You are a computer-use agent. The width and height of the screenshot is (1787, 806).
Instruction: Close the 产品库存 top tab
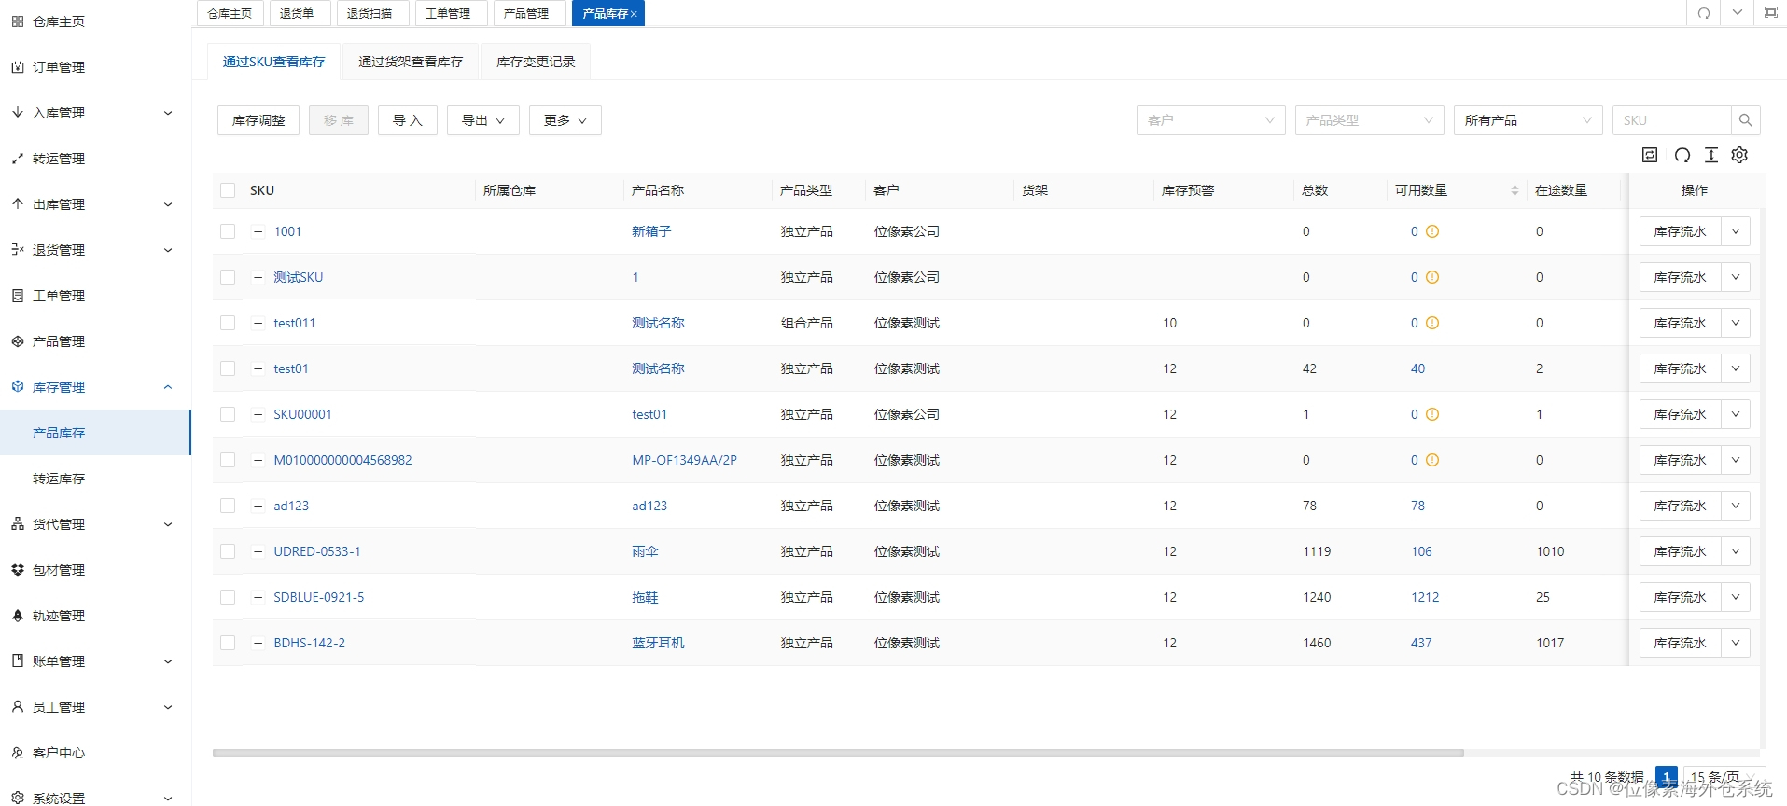click(634, 14)
